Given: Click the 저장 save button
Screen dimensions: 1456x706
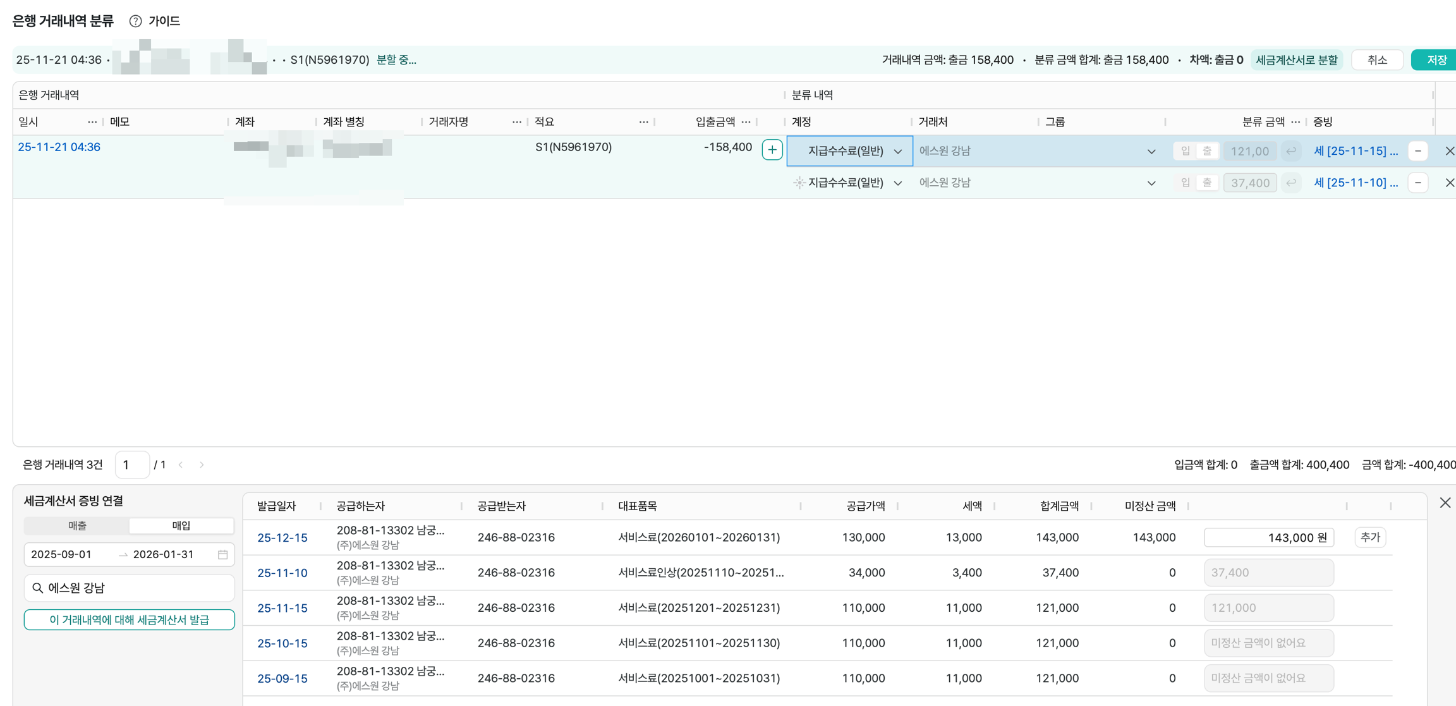Looking at the screenshot, I should point(1435,59).
